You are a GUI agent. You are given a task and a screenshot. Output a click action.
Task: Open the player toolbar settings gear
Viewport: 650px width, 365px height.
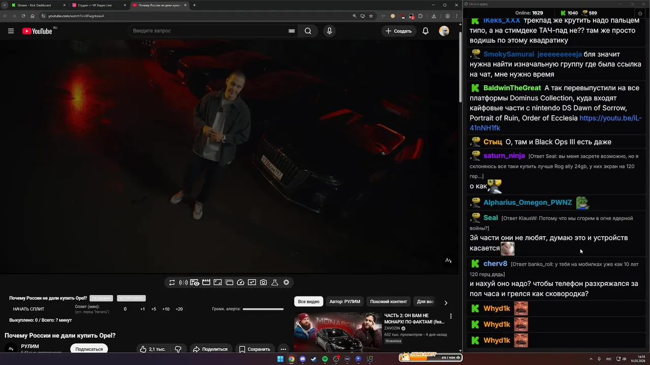click(x=286, y=282)
